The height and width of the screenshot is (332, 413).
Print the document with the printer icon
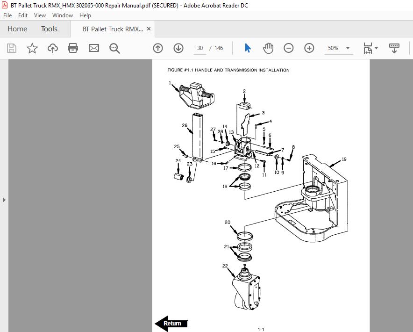pos(73,48)
